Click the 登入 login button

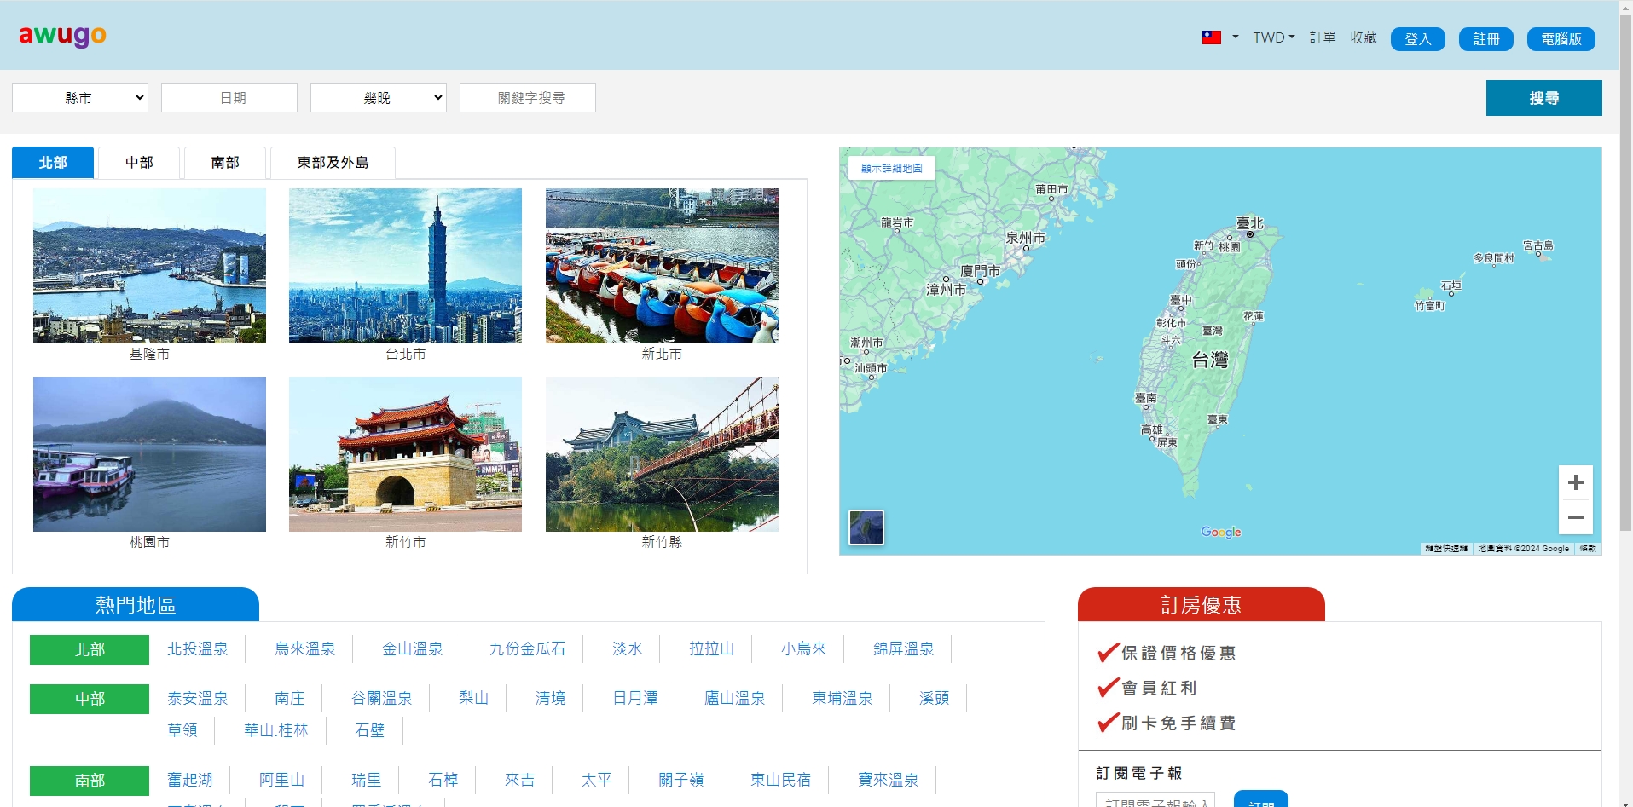(x=1417, y=39)
